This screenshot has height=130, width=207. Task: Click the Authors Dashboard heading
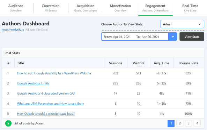pos(25,24)
